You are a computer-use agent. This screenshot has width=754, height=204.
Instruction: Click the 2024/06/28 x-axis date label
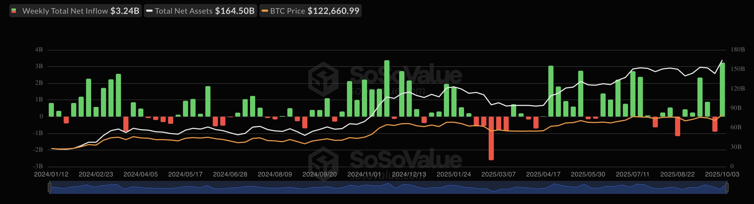[x=230, y=174]
